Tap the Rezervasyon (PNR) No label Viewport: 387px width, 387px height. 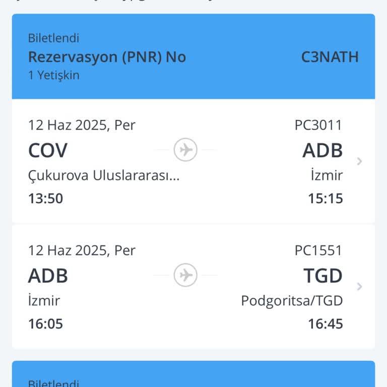pos(107,57)
